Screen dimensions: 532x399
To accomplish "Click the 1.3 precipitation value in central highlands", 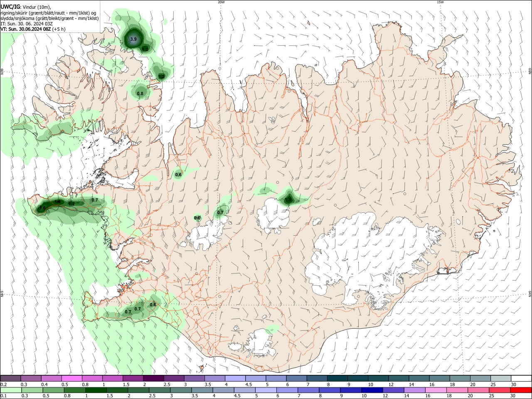I will 288,200.
